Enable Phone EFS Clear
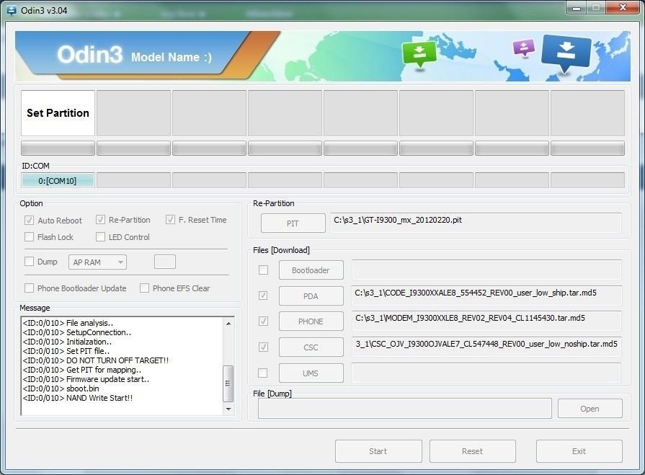The height and width of the screenshot is (475, 645). coord(144,288)
